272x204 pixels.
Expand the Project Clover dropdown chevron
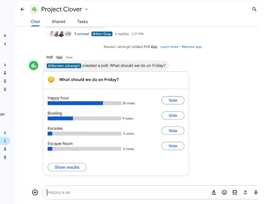86,9
